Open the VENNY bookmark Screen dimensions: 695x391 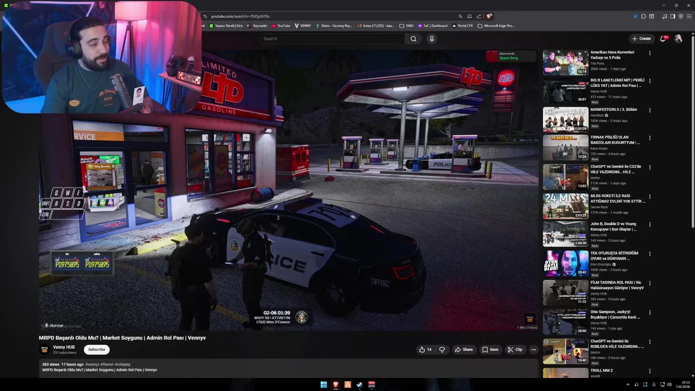tap(303, 26)
